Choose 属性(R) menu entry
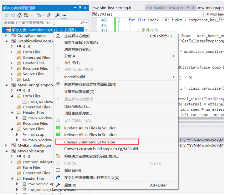Image resolution: width=225 pixels, height=195 pixels. (116, 185)
